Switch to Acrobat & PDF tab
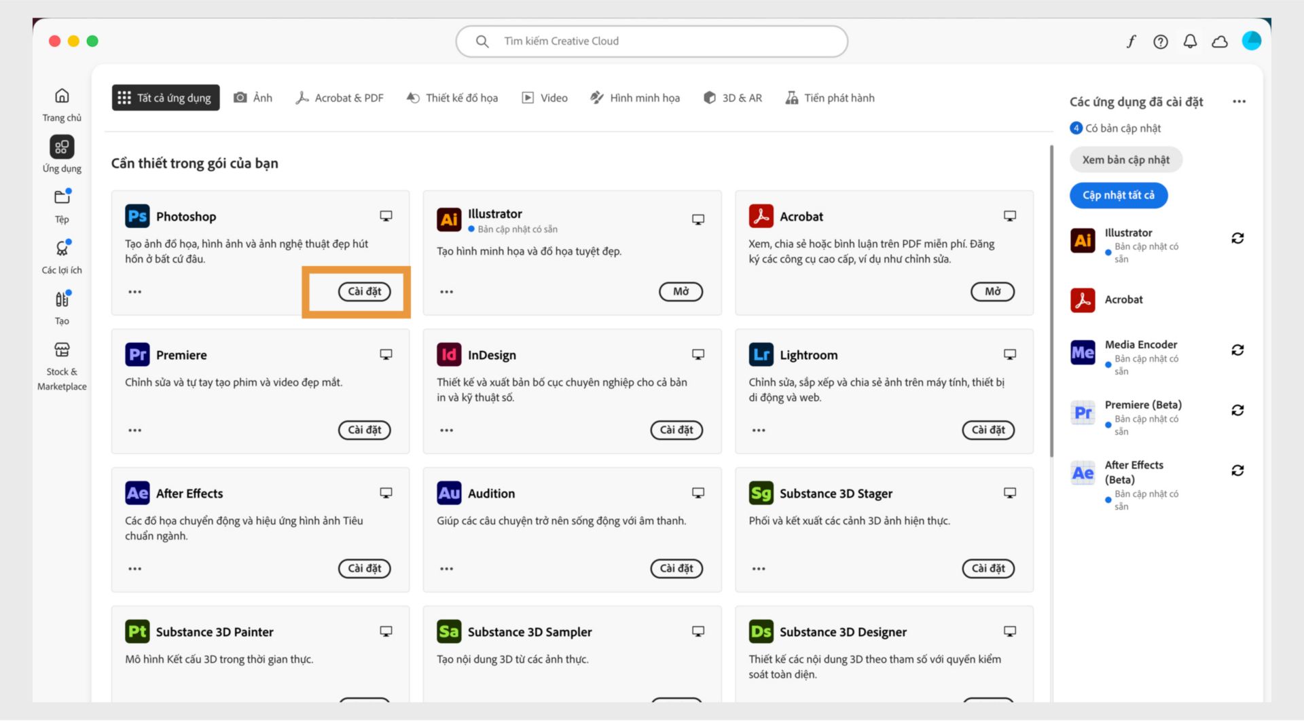This screenshot has width=1304, height=721. click(x=340, y=98)
